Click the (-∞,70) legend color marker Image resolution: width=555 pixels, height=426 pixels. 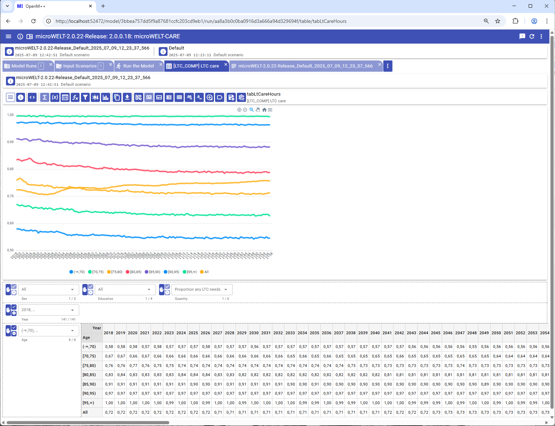pos(71,272)
